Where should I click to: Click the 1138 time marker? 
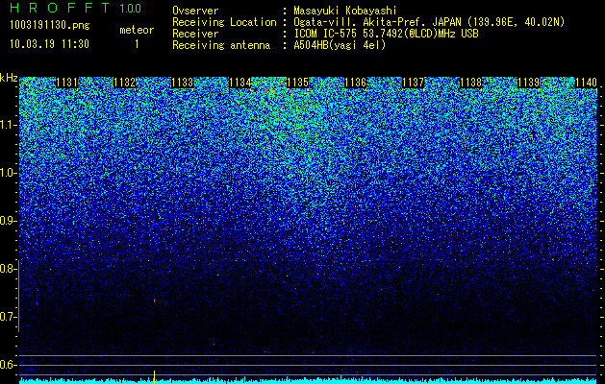[471, 83]
